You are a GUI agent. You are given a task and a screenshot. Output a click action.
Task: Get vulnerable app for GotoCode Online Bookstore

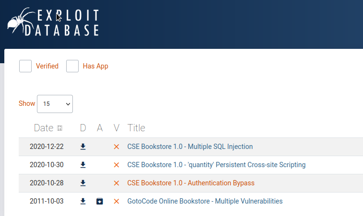(x=100, y=201)
